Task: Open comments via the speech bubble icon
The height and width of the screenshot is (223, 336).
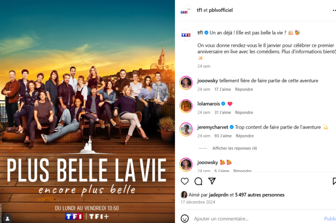Action: pyautogui.click(x=198, y=181)
